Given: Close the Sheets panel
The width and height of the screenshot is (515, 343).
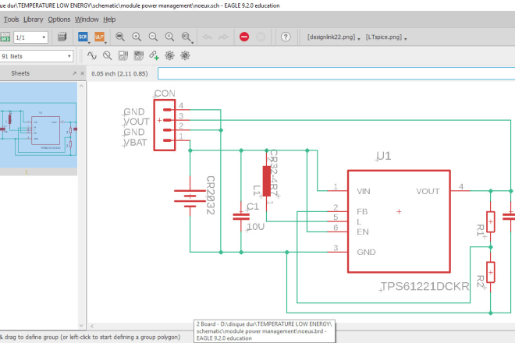Looking at the screenshot, I should coord(83,73).
